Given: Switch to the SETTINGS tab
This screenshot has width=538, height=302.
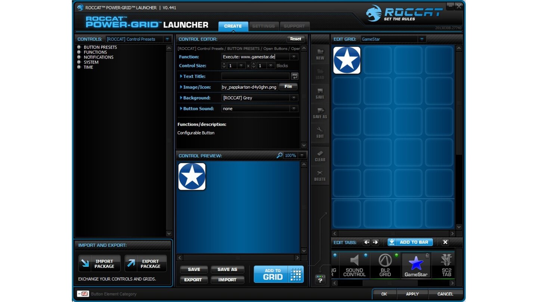Looking at the screenshot, I should click(x=263, y=26).
